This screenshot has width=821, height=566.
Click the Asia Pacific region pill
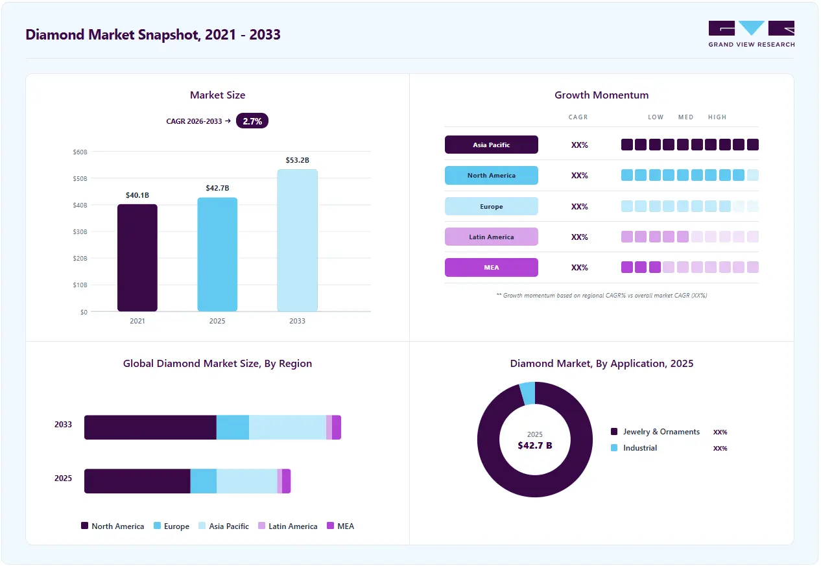click(492, 145)
